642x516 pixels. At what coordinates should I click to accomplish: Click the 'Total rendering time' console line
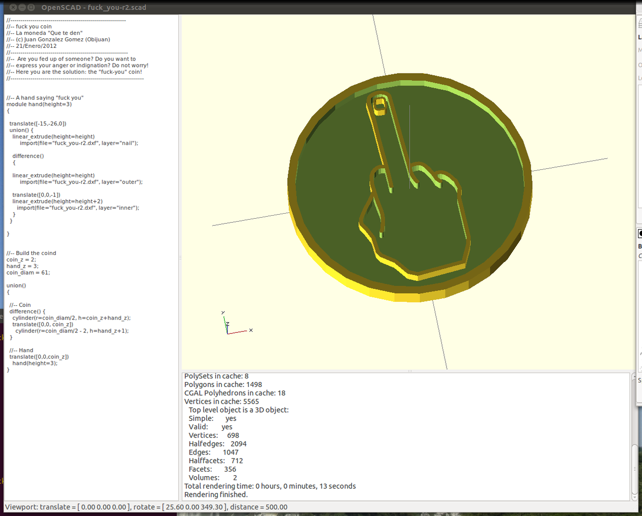[270, 486]
